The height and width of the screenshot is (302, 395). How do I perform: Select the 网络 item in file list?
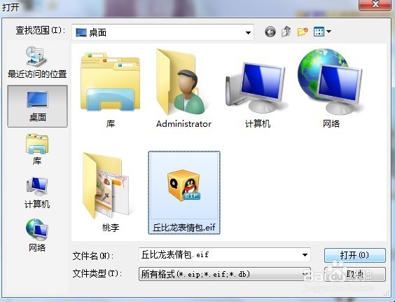click(x=331, y=88)
